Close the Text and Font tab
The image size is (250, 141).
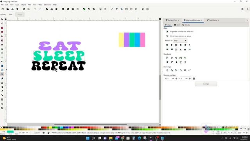[x=179, y=20]
